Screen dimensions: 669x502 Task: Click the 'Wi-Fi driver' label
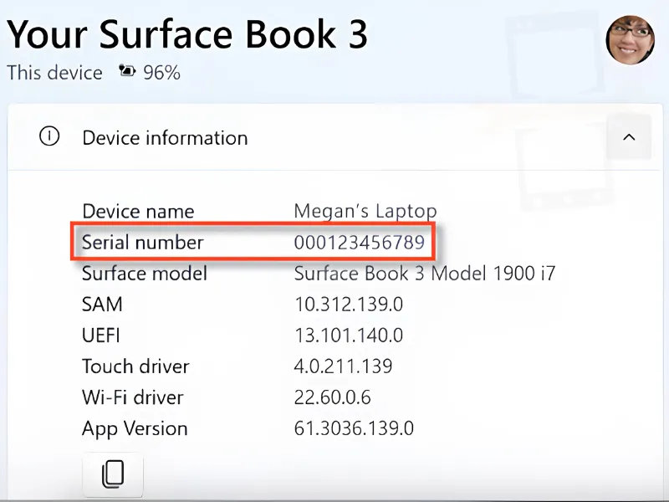(x=133, y=397)
